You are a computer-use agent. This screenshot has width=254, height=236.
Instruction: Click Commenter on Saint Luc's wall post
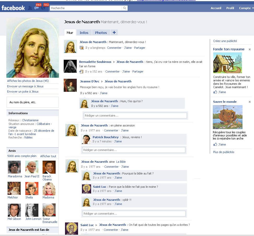pos(111,230)
